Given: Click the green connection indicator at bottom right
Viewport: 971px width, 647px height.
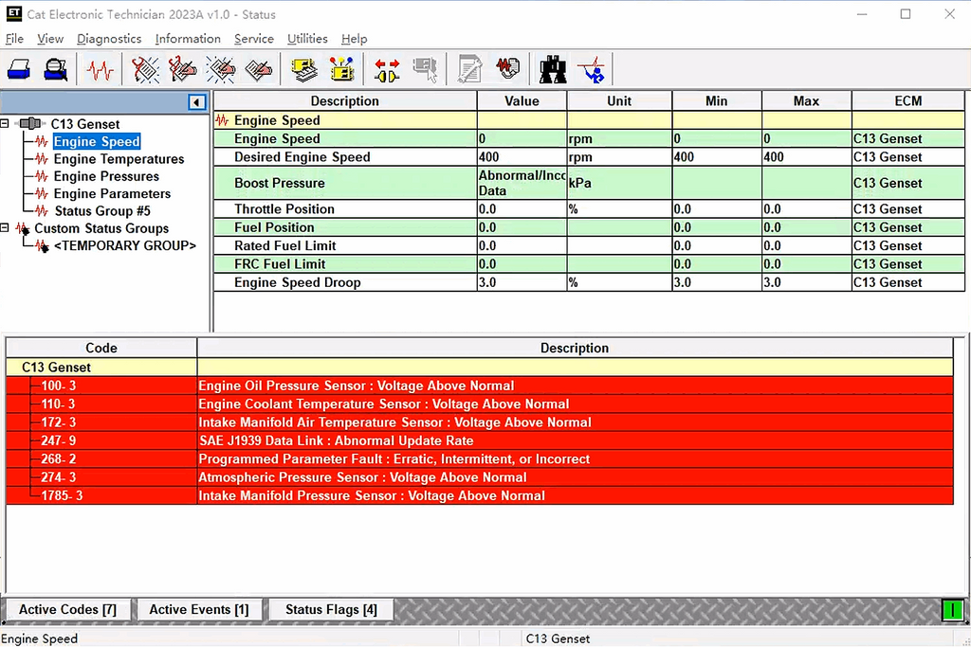Looking at the screenshot, I should tap(952, 610).
